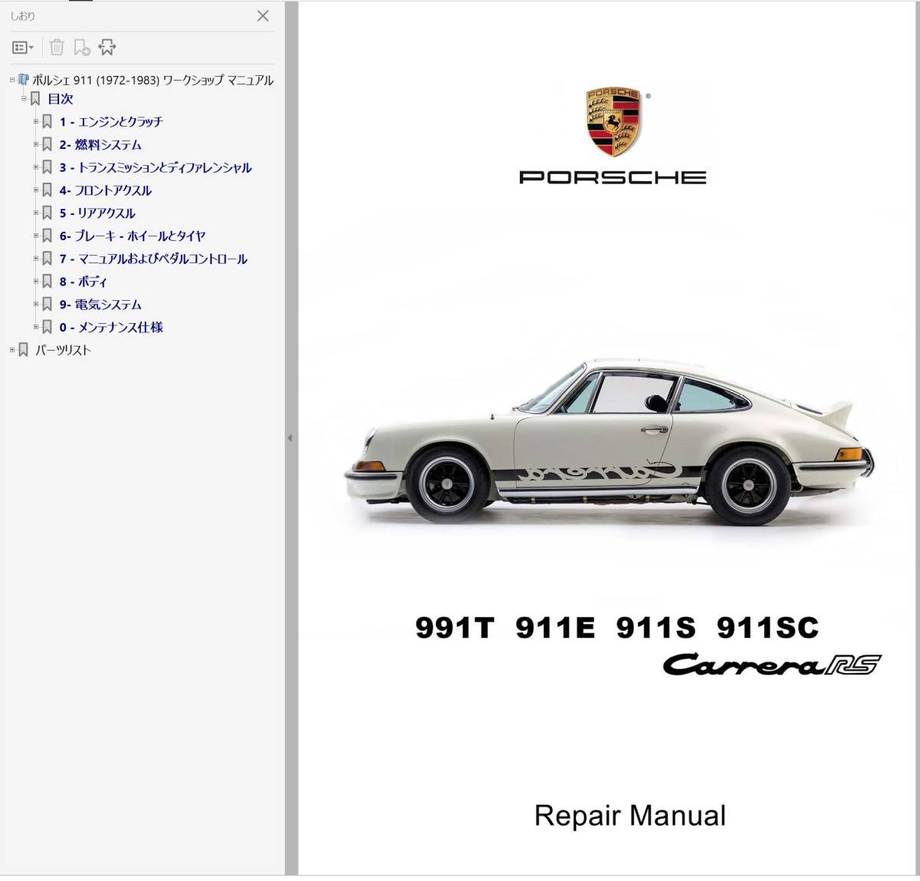
Task: Click the Repair Manual title text
Action: (630, 816)
